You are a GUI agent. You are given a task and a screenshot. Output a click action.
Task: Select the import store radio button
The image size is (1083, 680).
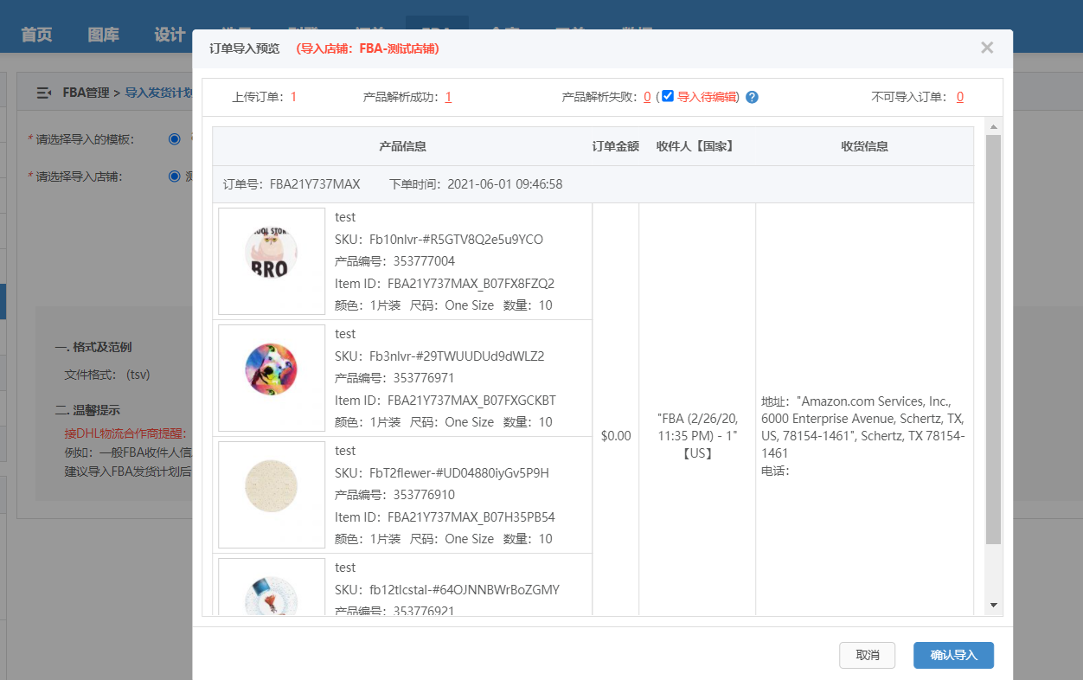coord(175,176)
